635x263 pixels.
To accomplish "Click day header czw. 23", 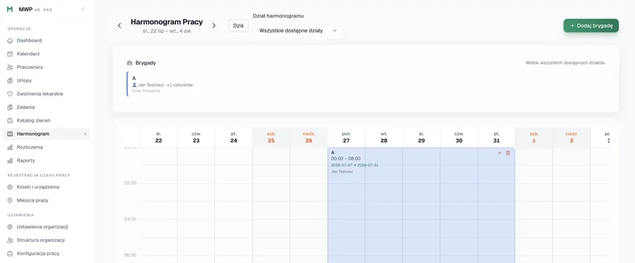I will point(196,137).
